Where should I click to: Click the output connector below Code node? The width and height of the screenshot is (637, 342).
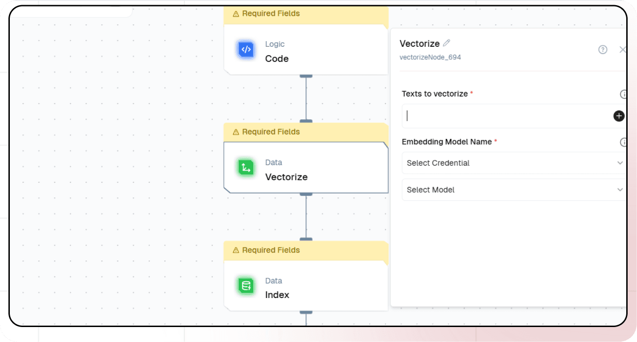pyautogui.click(x=306, y=76)
